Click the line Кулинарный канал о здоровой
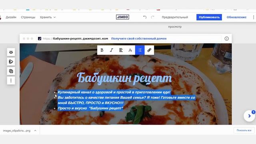Viewport: 256px width, 144px height. (x=114, y=92)
